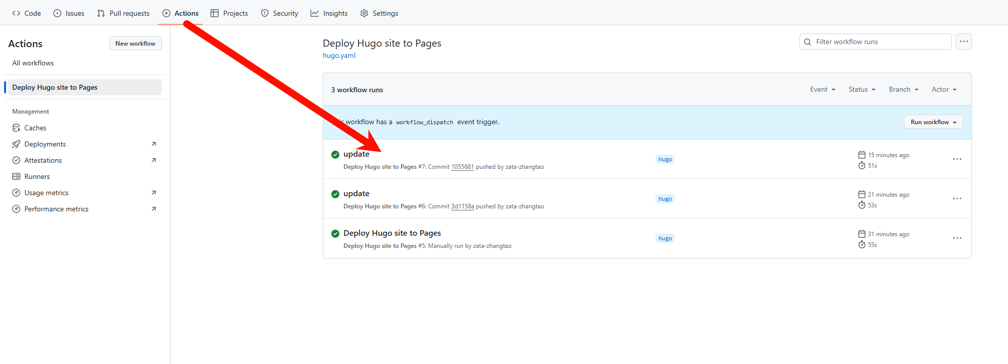Click calendar icon next to 21 minutes ago
The height and width of the screenshot is (364, 1008).
[x=861, y=194]
